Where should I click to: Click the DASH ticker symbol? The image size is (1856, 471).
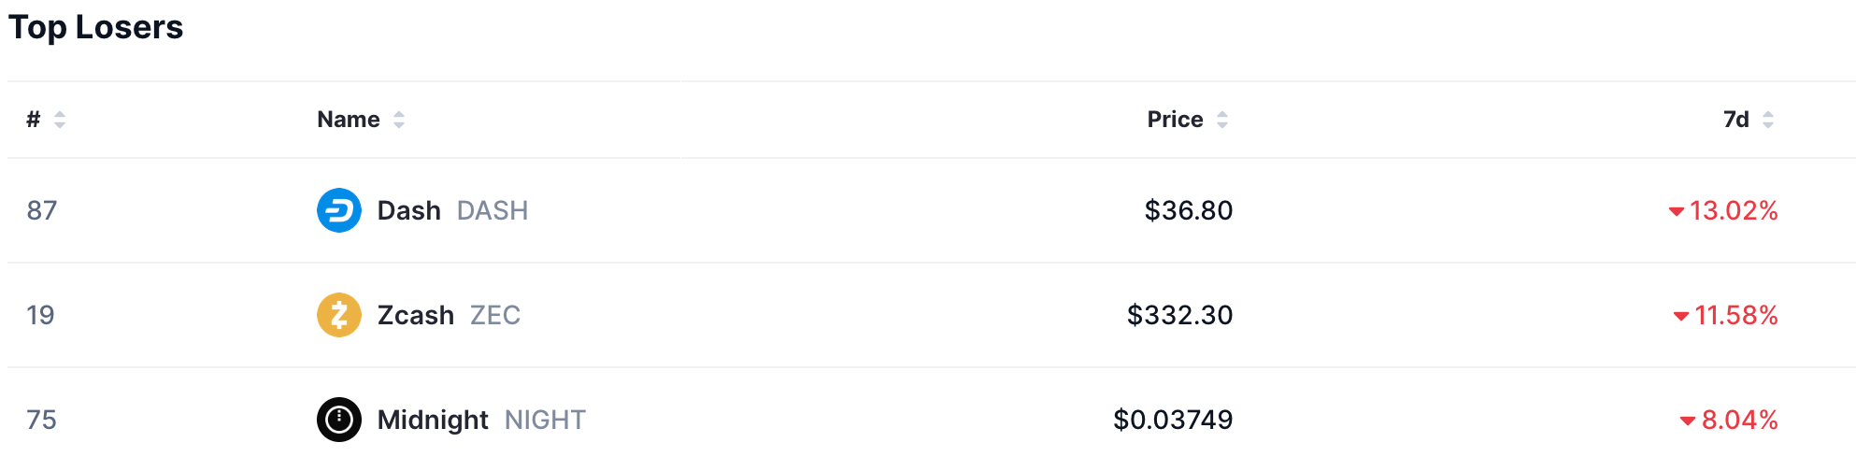pos(493,210)
